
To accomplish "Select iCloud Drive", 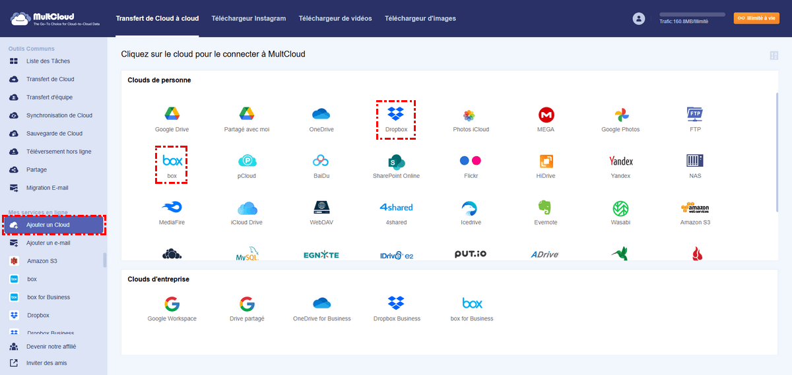I will (247, 213).
